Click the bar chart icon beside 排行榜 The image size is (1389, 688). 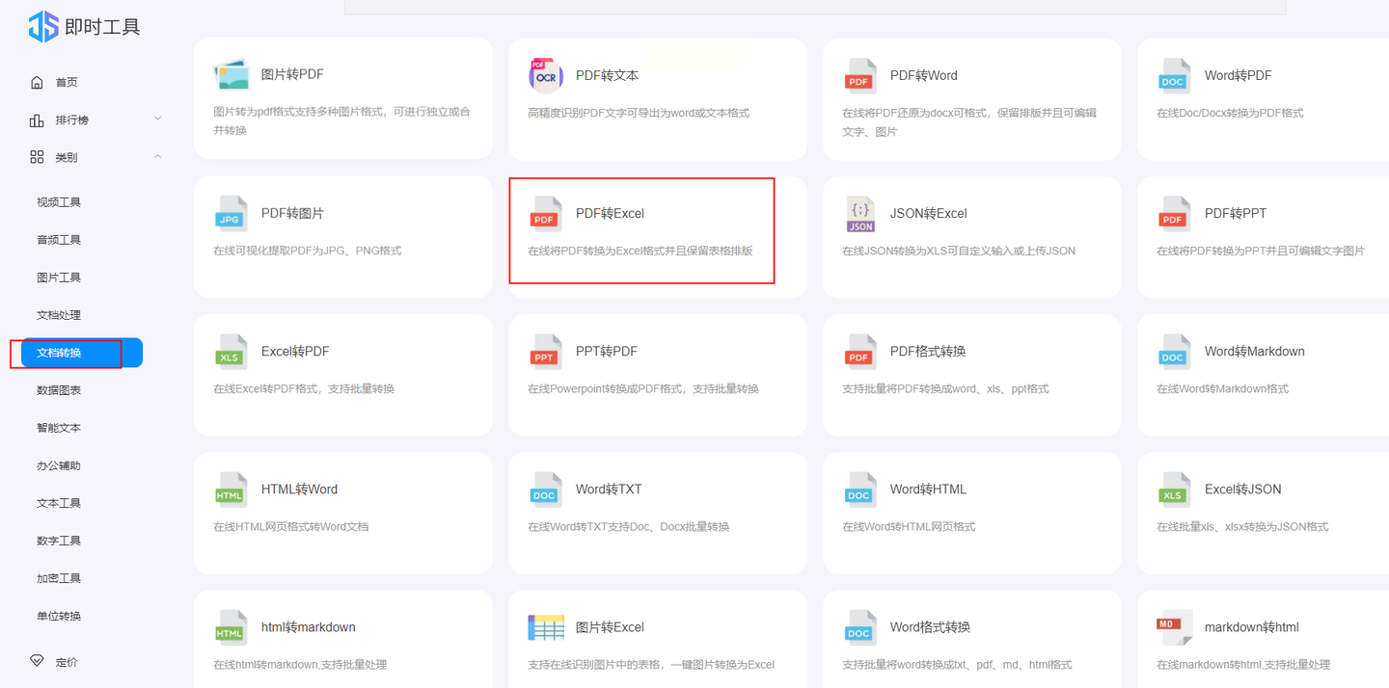point(37,120)
